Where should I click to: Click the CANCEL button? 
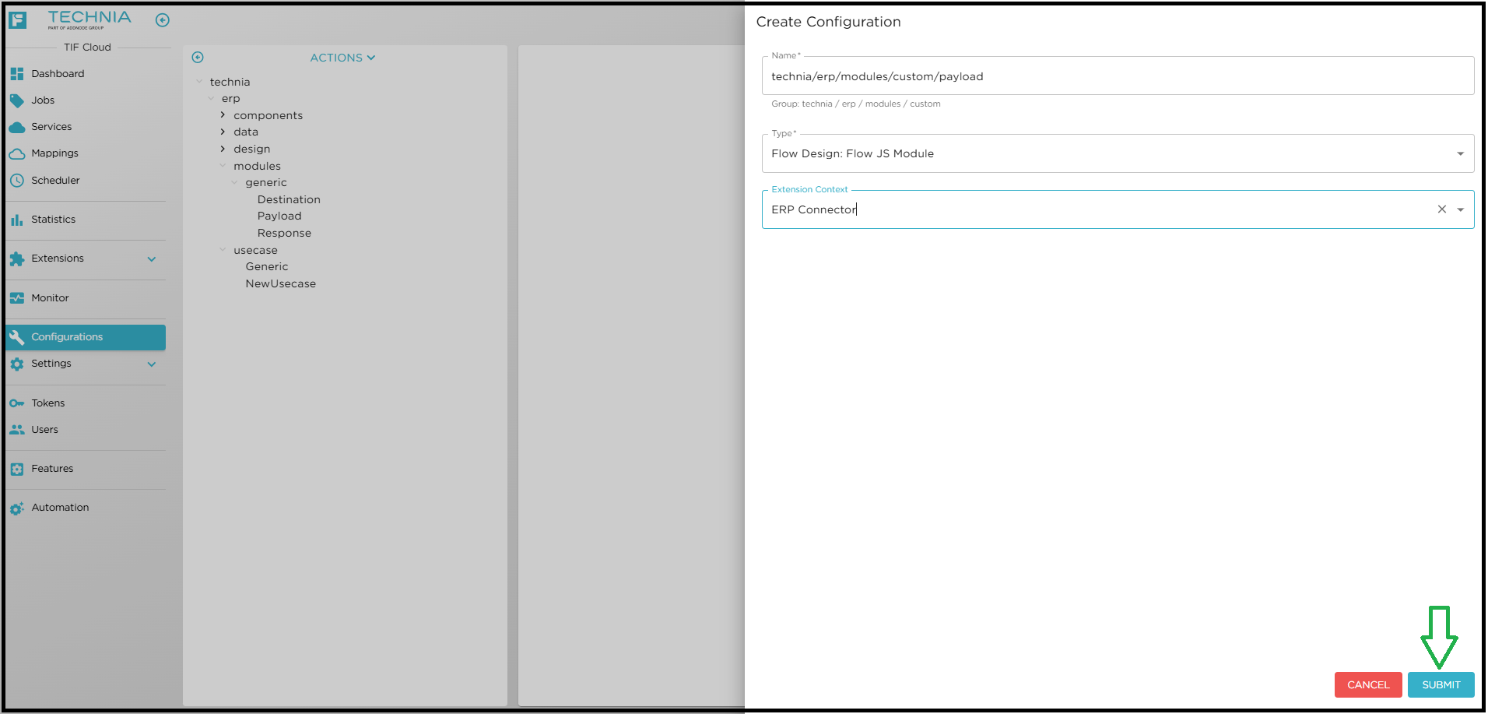[1367, 684]
